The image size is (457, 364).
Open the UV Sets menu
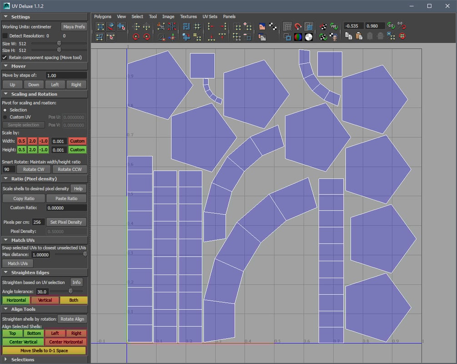[x=210, y=16]
